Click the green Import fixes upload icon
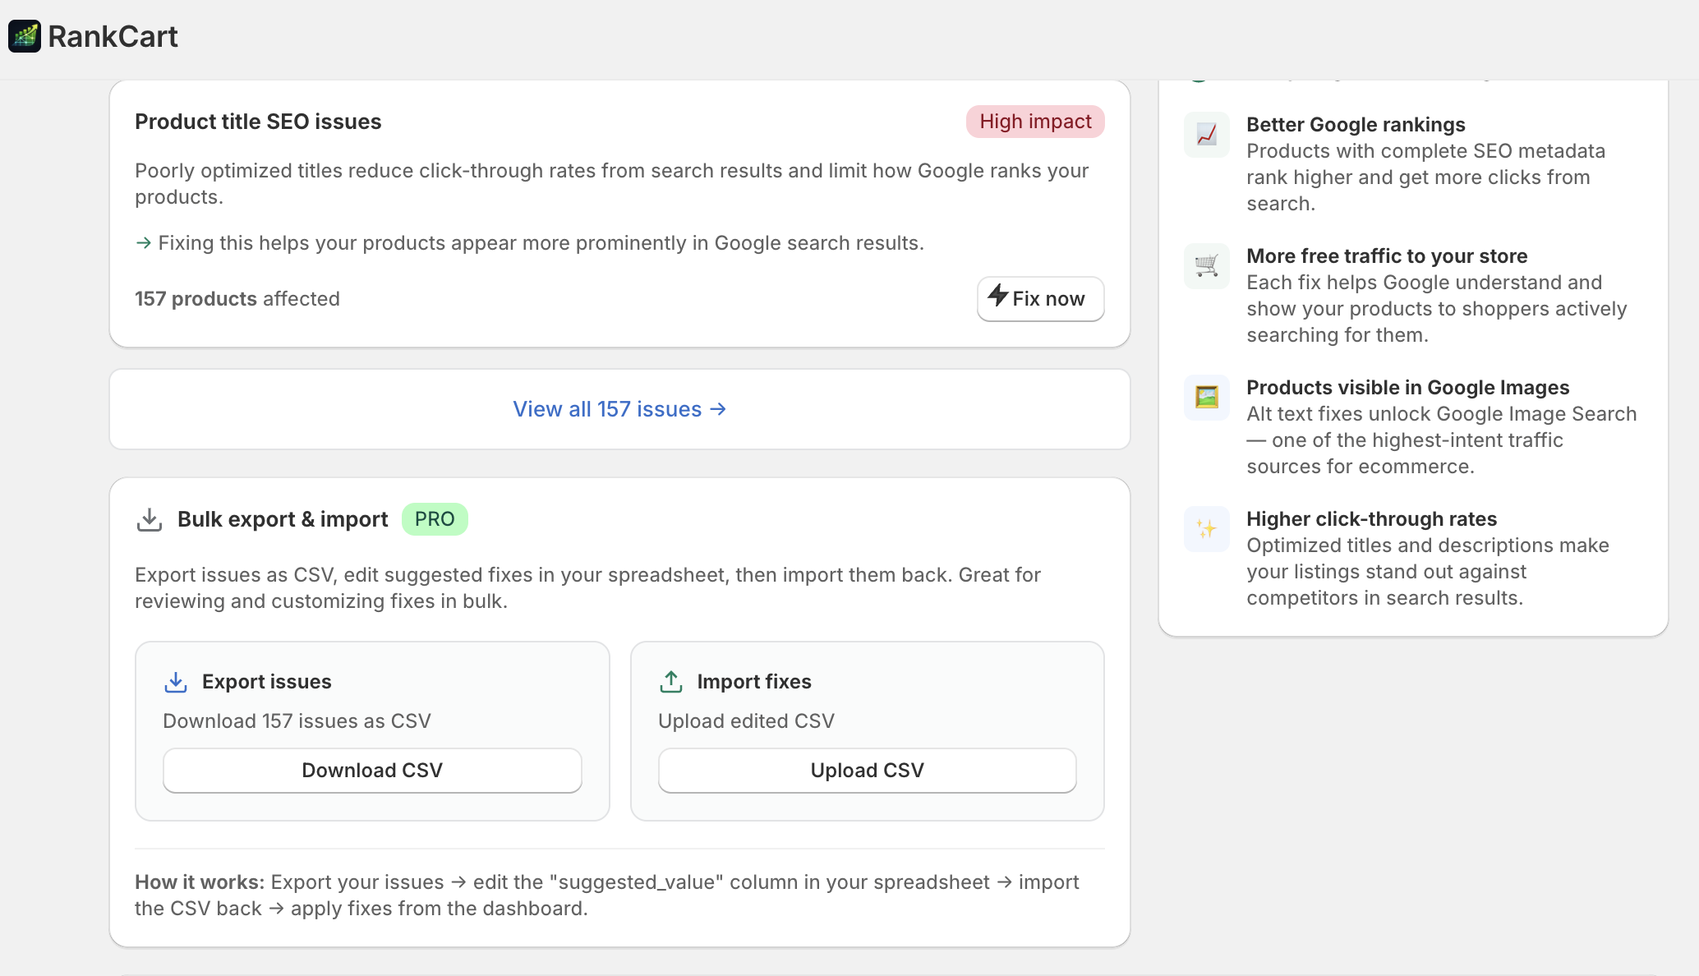Screen dimensions: 1699x976 (671, 682)
